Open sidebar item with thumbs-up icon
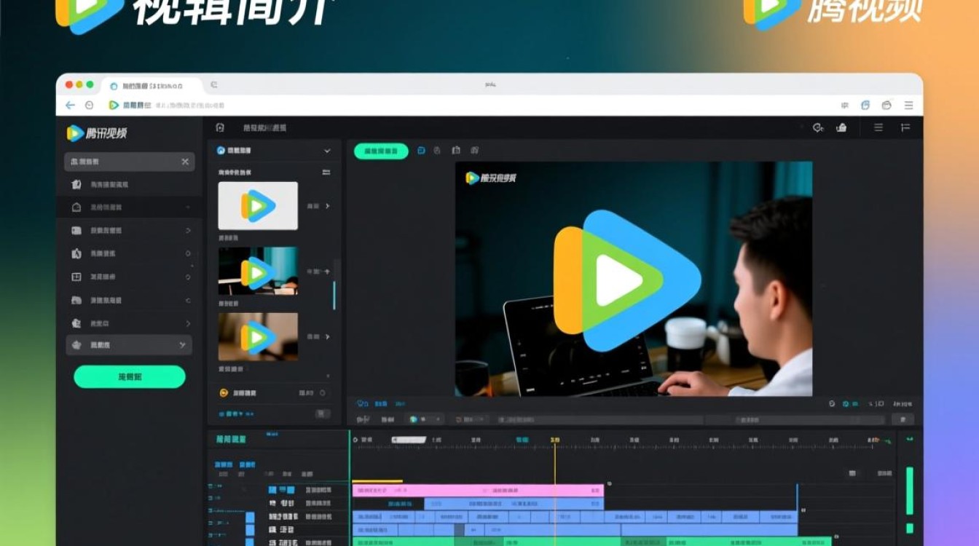 coord(129,254)
